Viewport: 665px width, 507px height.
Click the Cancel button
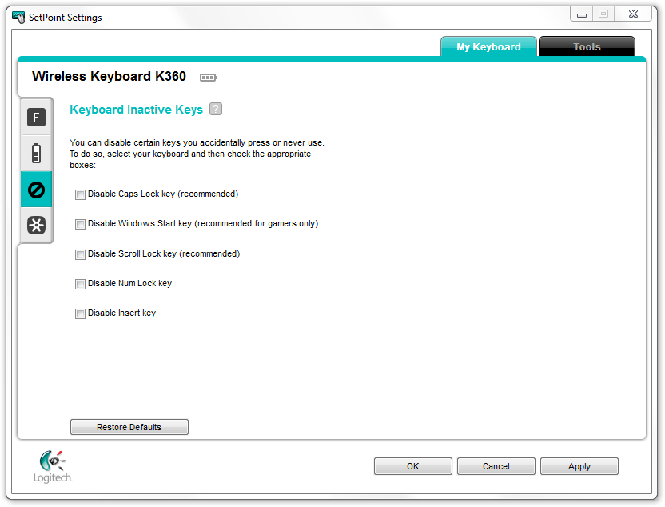pyautogui.click(x=496, y=466)
